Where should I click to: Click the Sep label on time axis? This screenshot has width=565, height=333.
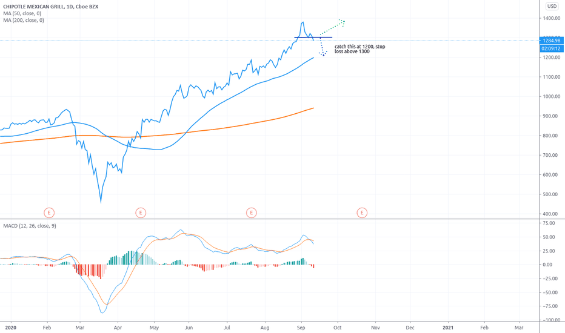[301, 328]
